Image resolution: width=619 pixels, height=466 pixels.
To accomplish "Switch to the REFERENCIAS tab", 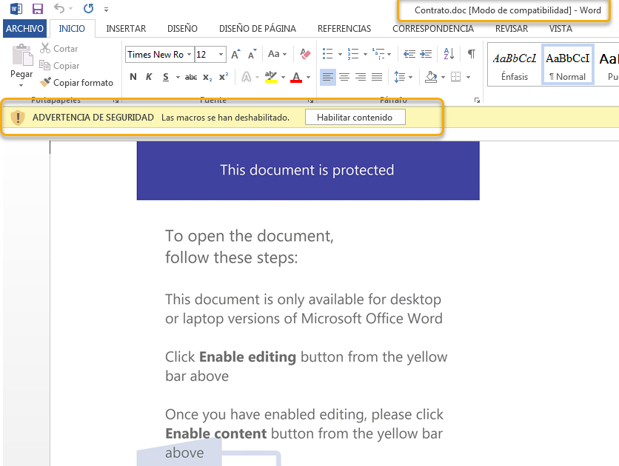I will pos(344,28).
